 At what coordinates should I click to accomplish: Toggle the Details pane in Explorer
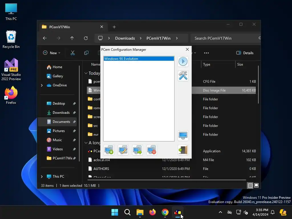245,53
